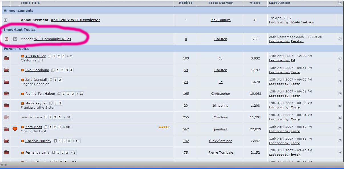
Task: Check the checkbox on the WFT Community Rules row
Action: 340,39
